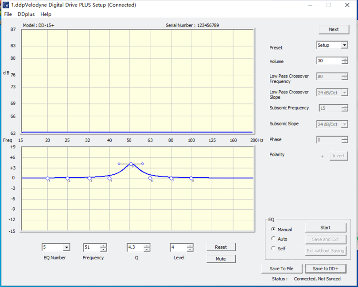Open the File menu
The height and width of the screenshot is (287, 358).
[8, 14]
